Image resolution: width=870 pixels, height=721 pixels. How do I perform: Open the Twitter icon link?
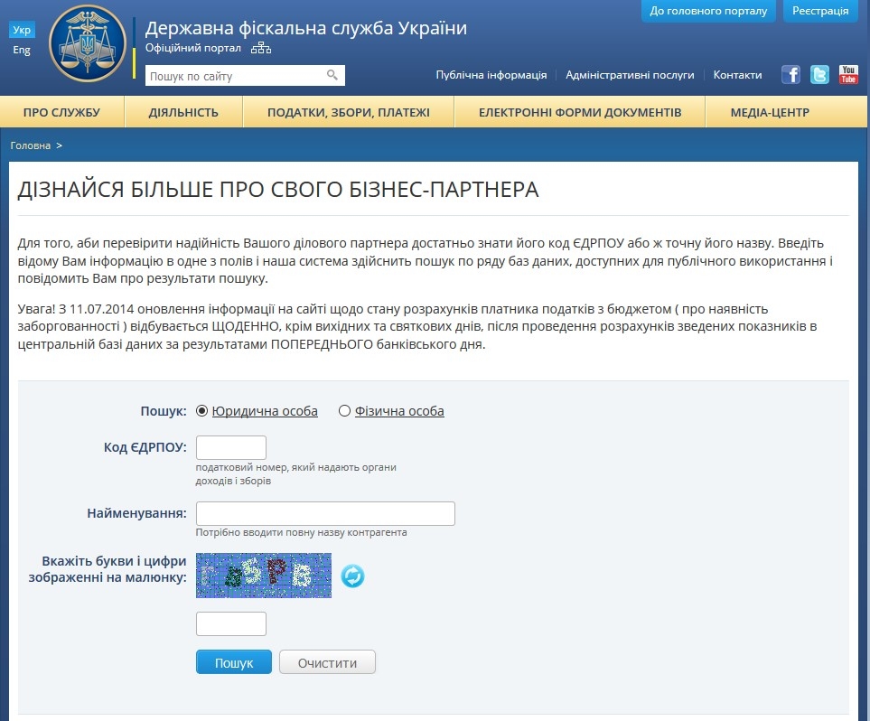(x=819, y=75)
